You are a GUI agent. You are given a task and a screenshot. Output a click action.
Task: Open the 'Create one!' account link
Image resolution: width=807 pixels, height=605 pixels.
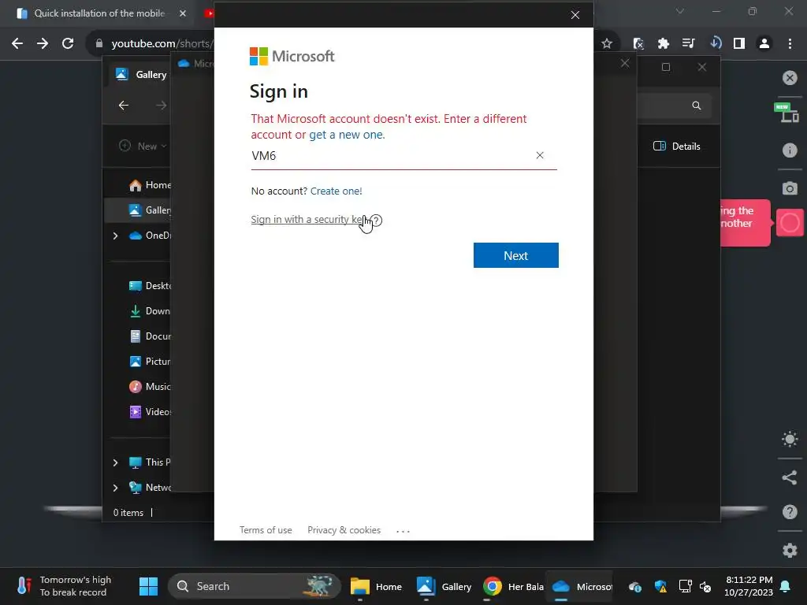pyautogui.click(x=336, y=191)
